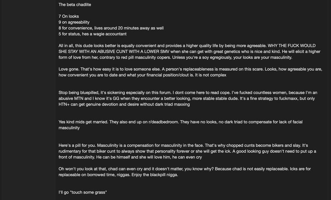Select the "7 On looks" line
This screenshot has width=331, height=200.
[x=69, y=16]
